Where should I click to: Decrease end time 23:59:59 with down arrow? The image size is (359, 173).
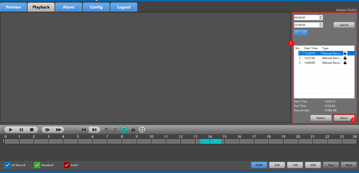point(321,26)
